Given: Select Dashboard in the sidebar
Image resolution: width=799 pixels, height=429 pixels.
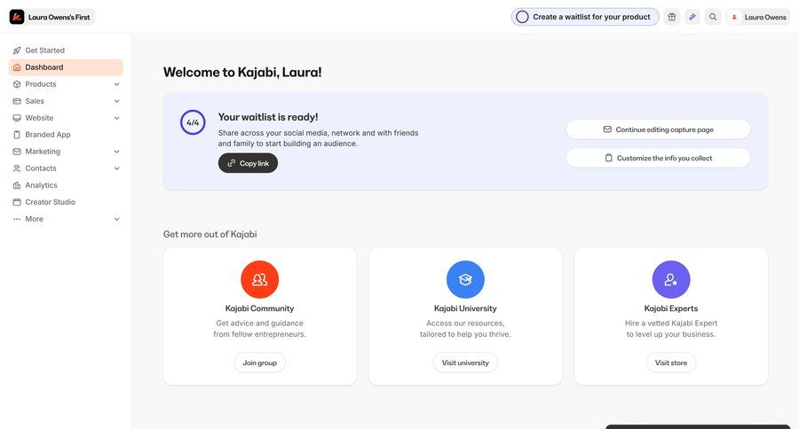Looking at the screenshot, I should [66, 67].
